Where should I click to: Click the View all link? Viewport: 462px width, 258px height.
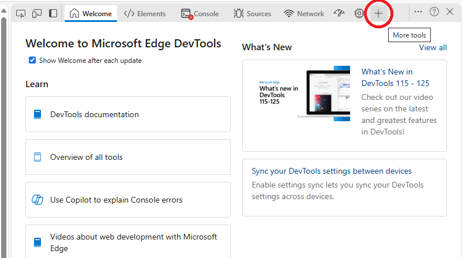coord(433,47)
